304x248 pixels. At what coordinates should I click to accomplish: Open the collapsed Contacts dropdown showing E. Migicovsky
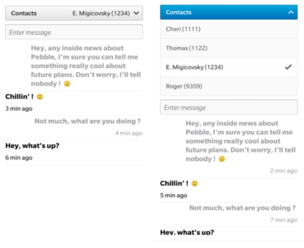74,13
